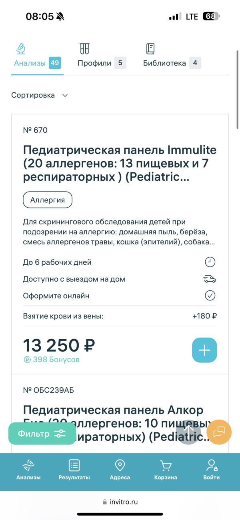Add the 13 250 ₽ panel with plus button

[x=204, y=350]
